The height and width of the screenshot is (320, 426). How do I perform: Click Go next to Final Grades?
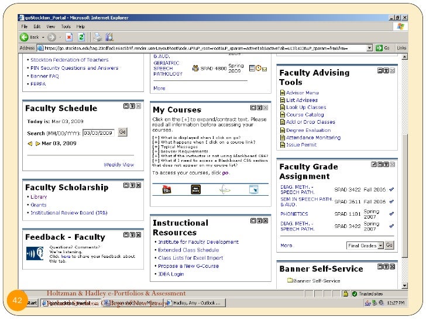pos(389,245)
